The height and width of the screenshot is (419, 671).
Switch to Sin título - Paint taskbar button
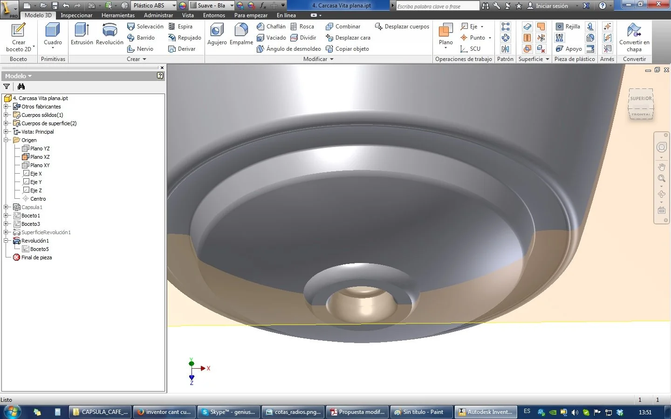point(422,412)
